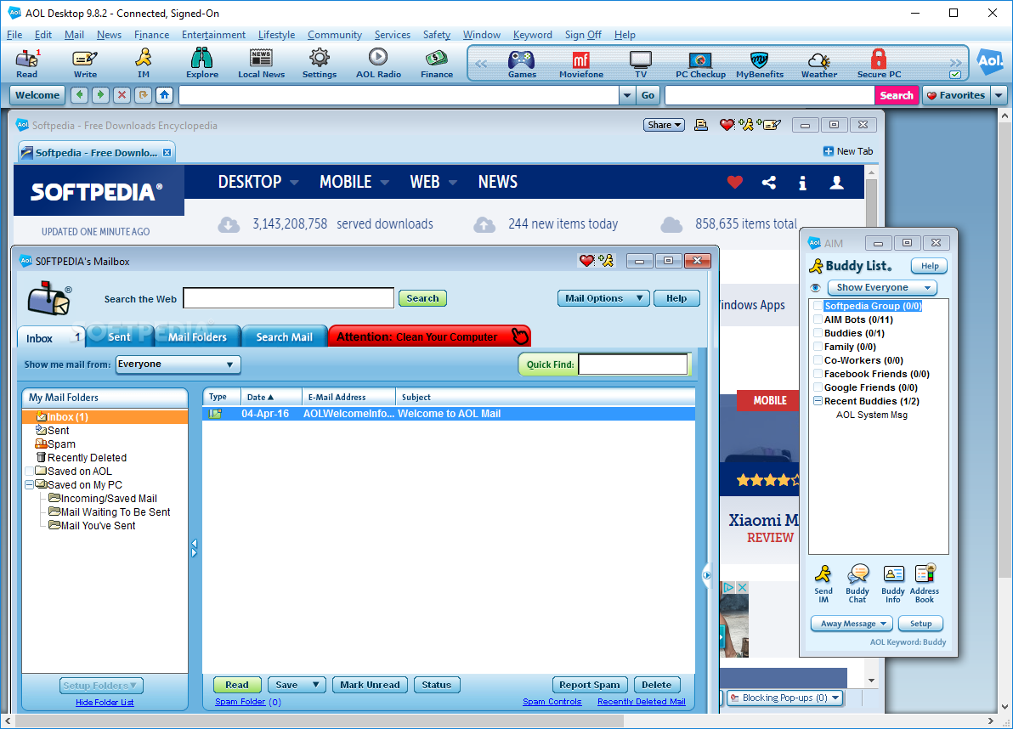Screen dimensions: 1013x729
Task: Switch to Mail Folders tab
Action: tap(197, 336)
